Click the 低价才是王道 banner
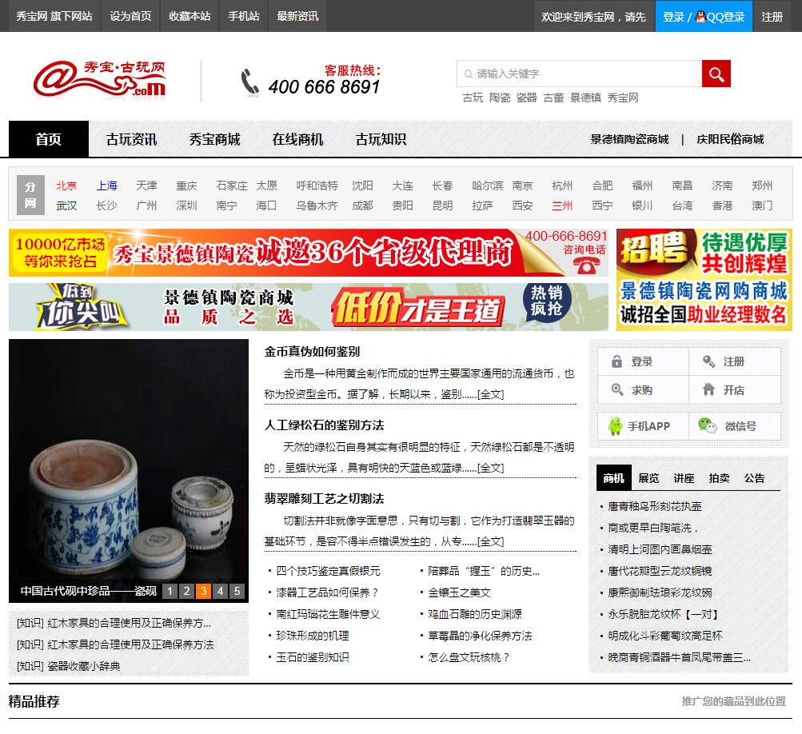The width and height of the screenshot is (802, 734). click(309, 307)
